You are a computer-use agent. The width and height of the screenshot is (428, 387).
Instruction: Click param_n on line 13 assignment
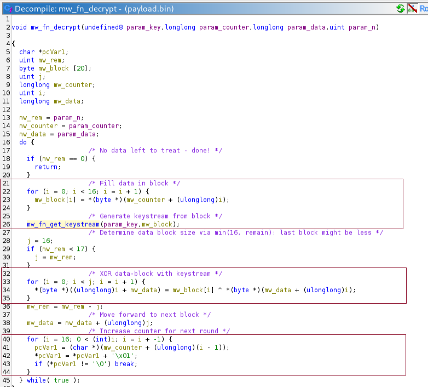[x=67, y=118]
